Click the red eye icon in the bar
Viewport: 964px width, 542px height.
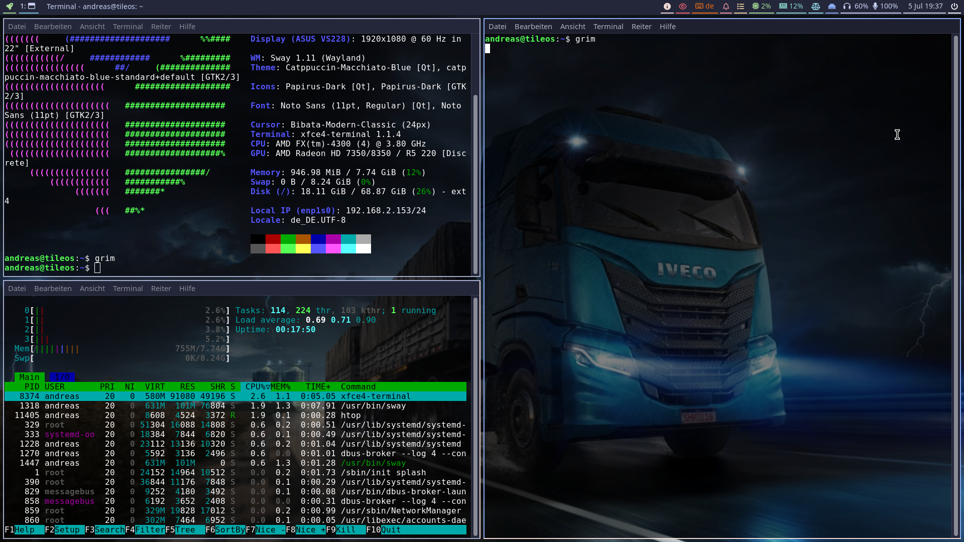point(682,7)
